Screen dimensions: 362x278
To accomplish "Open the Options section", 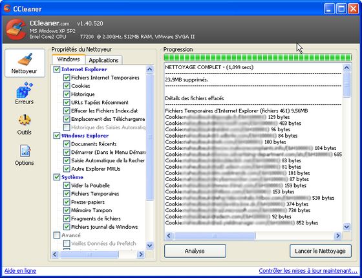I will [x=25, y=155].
